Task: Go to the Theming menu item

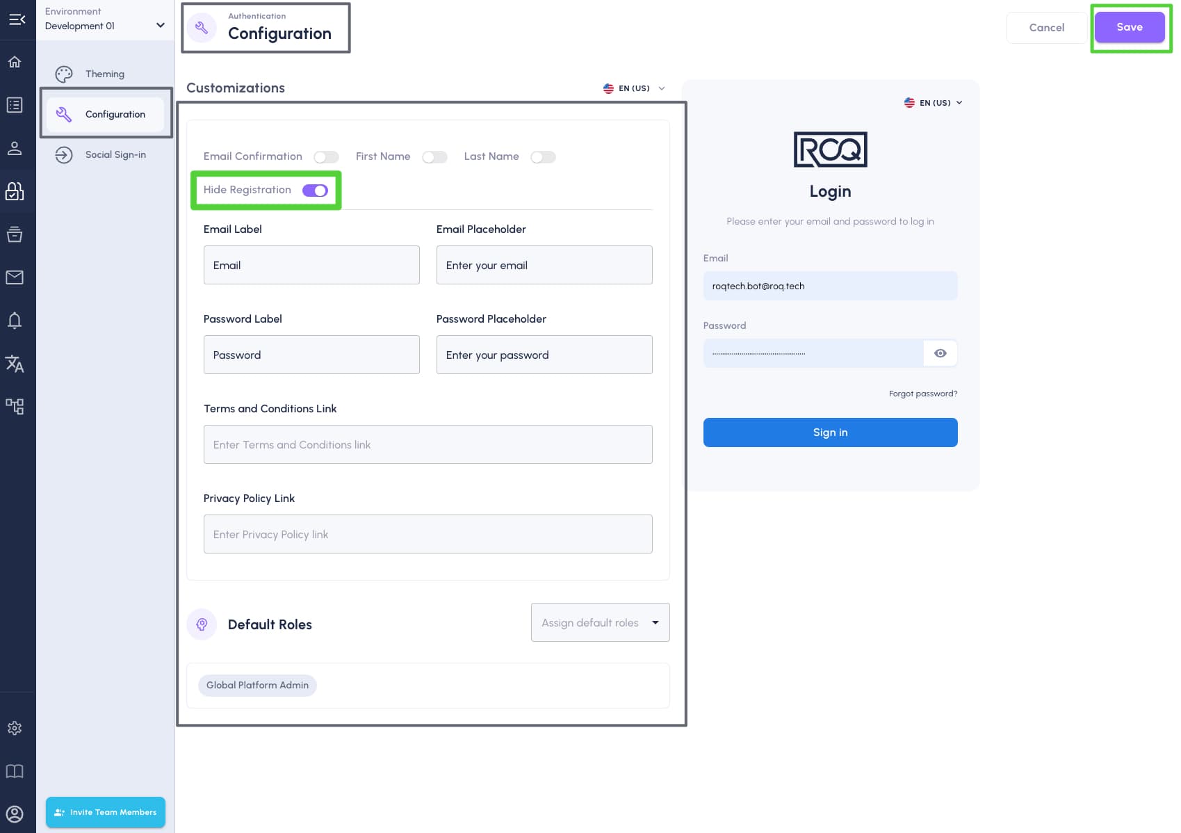Action: (105, 74)
